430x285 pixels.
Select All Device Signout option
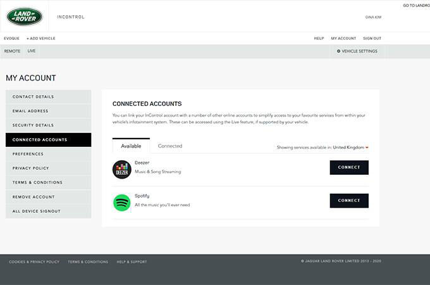(48, 211)
